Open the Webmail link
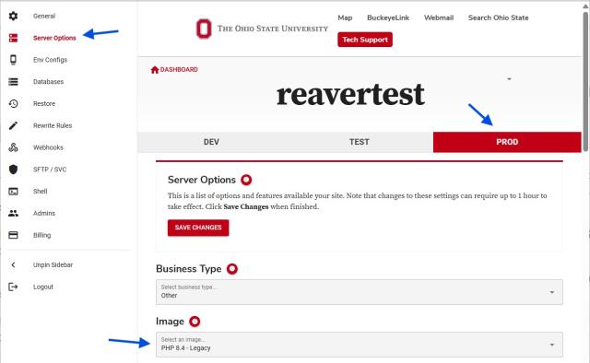The height and width of the screenshot is (363, 590). tap(439, 18)
